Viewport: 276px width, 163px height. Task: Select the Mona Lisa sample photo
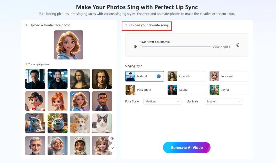click(x=80, y=79)
